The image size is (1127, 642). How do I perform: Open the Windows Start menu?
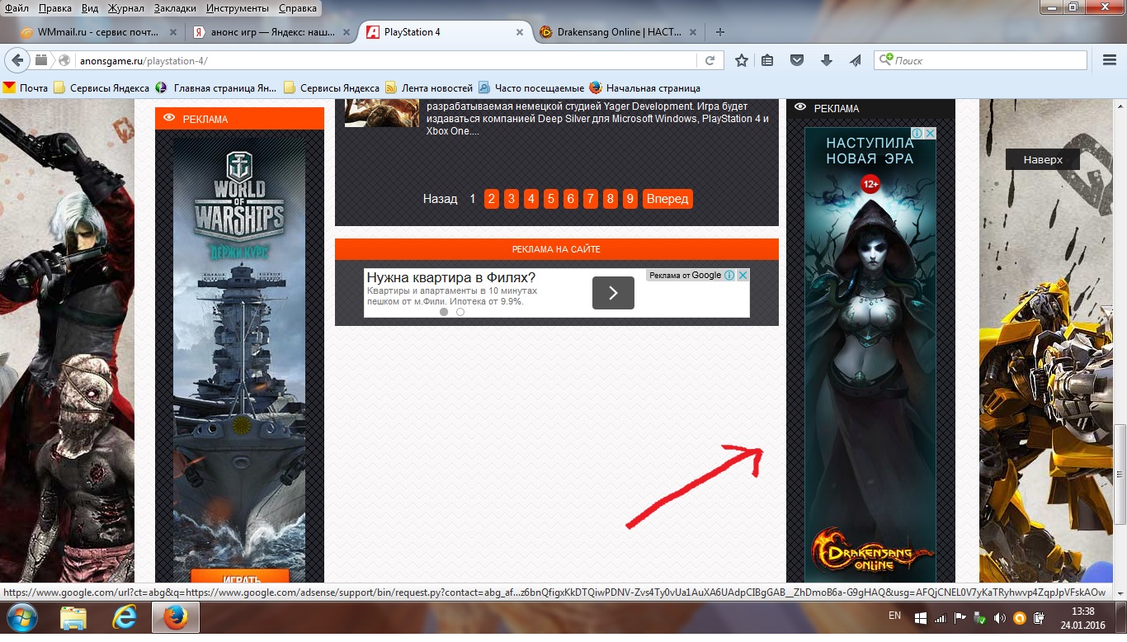pos(21,617)
